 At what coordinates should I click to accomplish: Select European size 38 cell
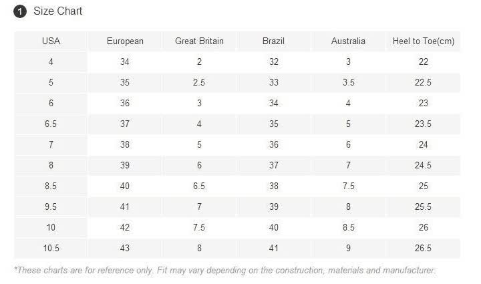[x=125, y=145]
